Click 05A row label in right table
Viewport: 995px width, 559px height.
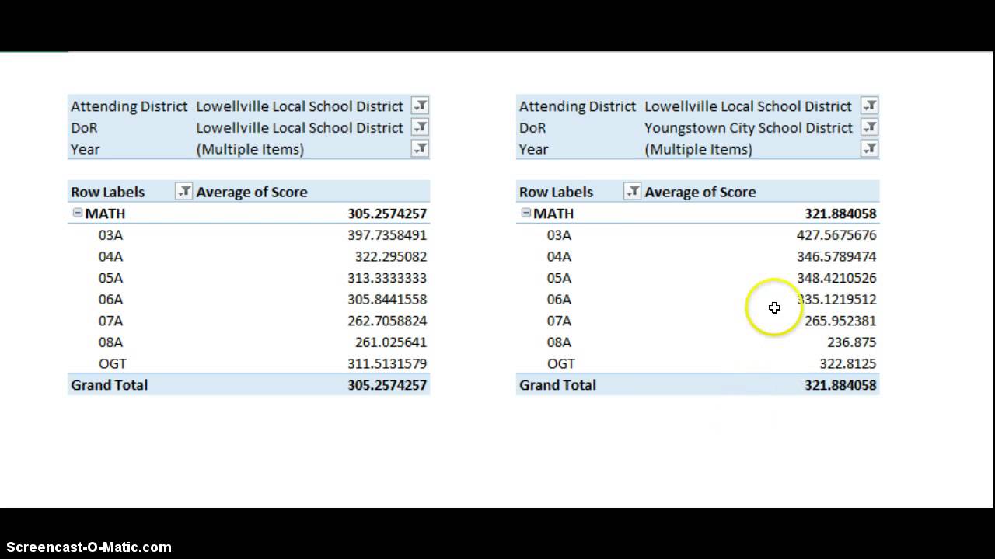tap(559, 277)
